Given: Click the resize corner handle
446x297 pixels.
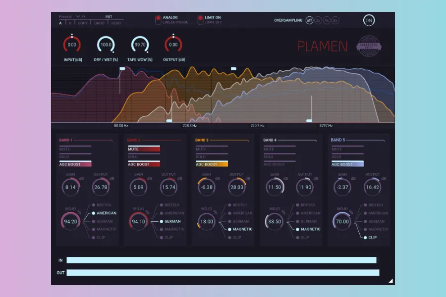Looking at the screenshot, I should click(x=390, y=281).
